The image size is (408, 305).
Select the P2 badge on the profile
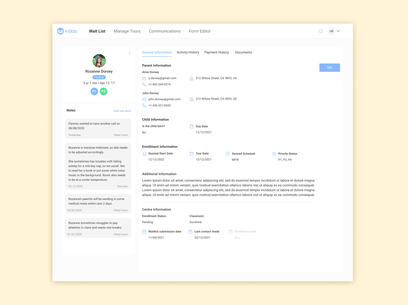[104, 91]
